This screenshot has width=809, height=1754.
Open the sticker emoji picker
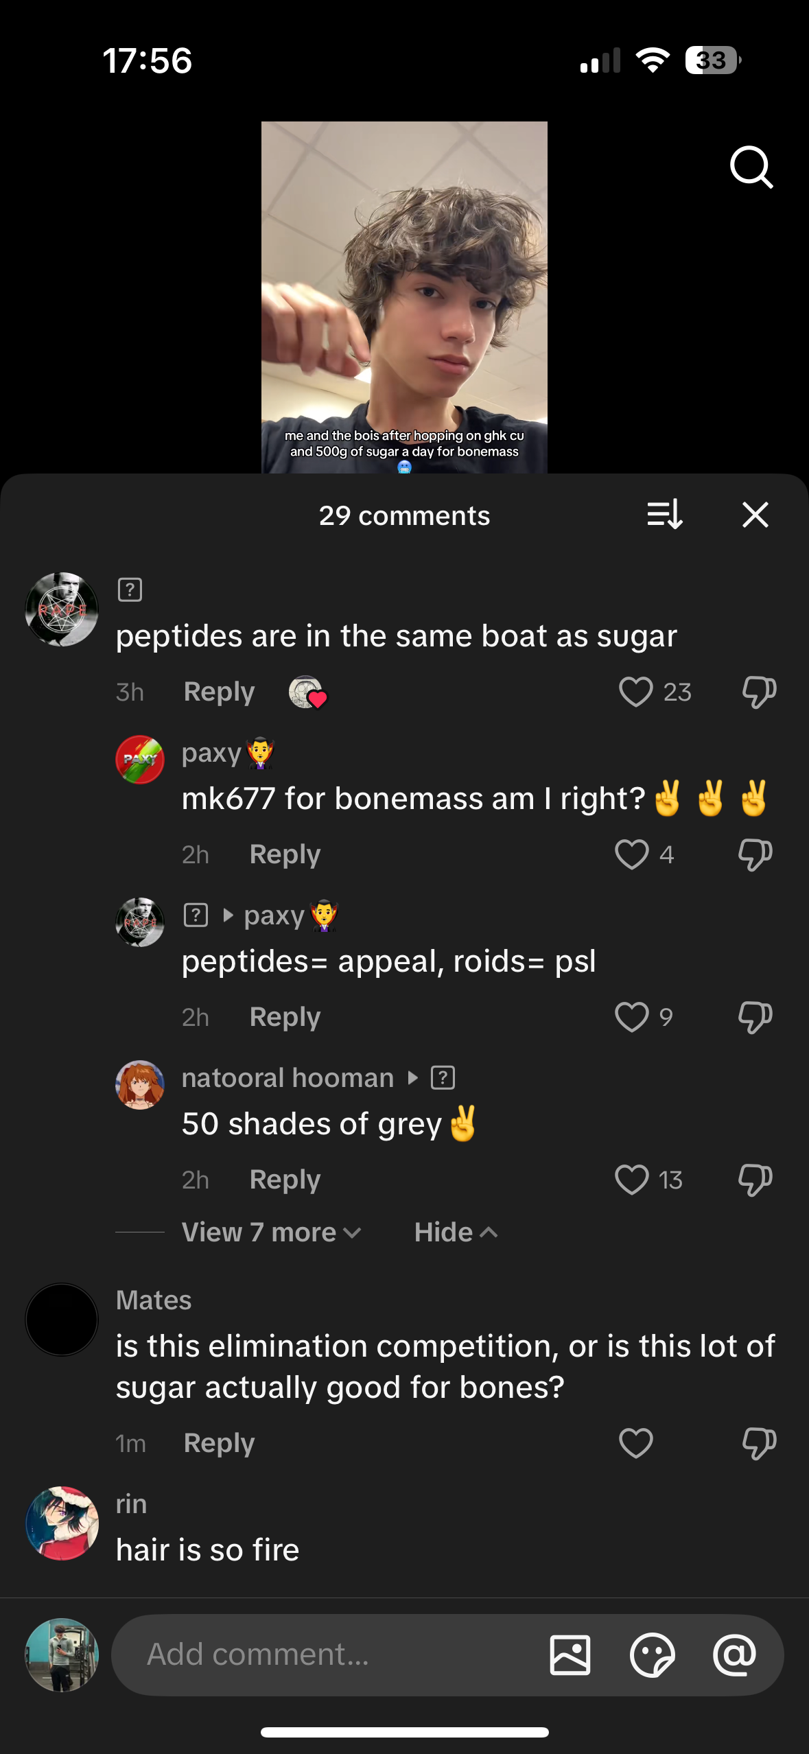652,1654
